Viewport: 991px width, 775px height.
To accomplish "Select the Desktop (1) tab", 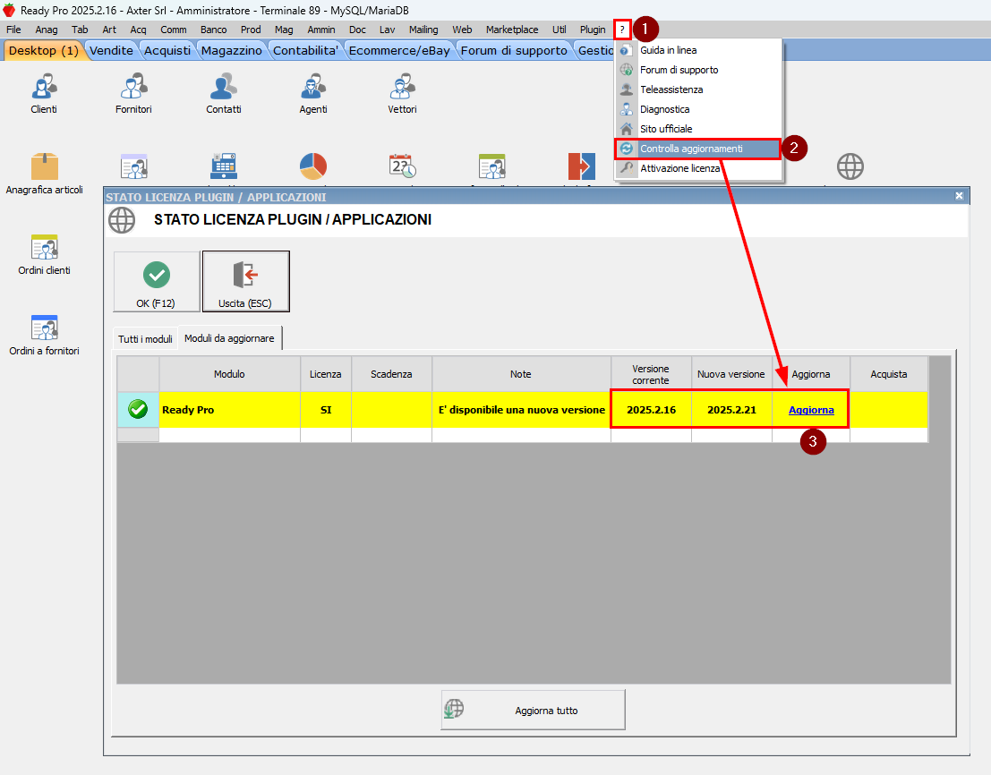I will pyautogui.click(x=44, y=50).
